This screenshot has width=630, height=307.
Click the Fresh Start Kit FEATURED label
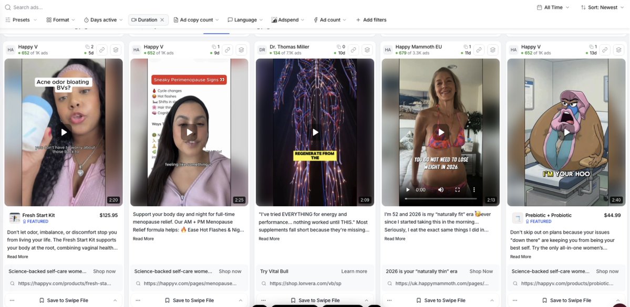point(35,221)
